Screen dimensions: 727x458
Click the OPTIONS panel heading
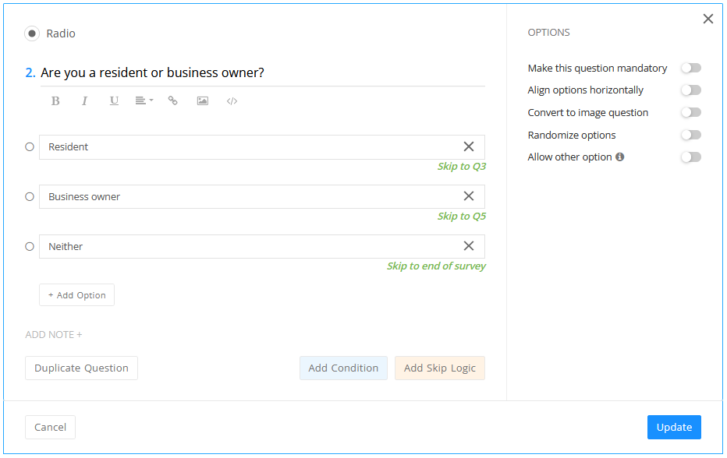(x=549, y=33)
